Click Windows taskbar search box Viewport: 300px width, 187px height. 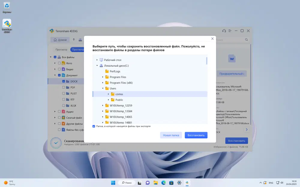[x=127, y=183]
